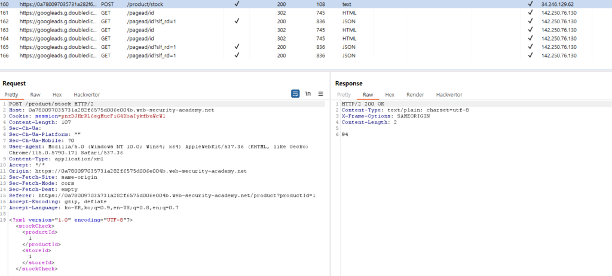The image size is (612, 276).
Task: Open the Response Render tab
Action: pyautogui.click(x=415, y=95)
